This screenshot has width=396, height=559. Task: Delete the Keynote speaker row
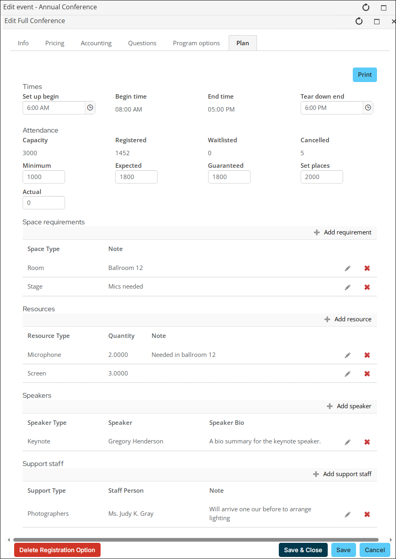tap(367, 442)
